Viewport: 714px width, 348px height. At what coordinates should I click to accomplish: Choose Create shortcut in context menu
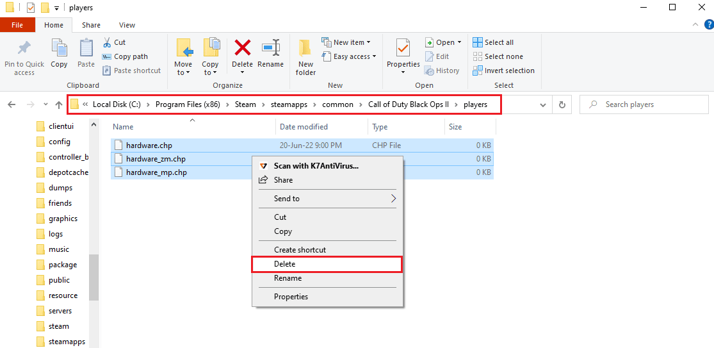point(328,250)
